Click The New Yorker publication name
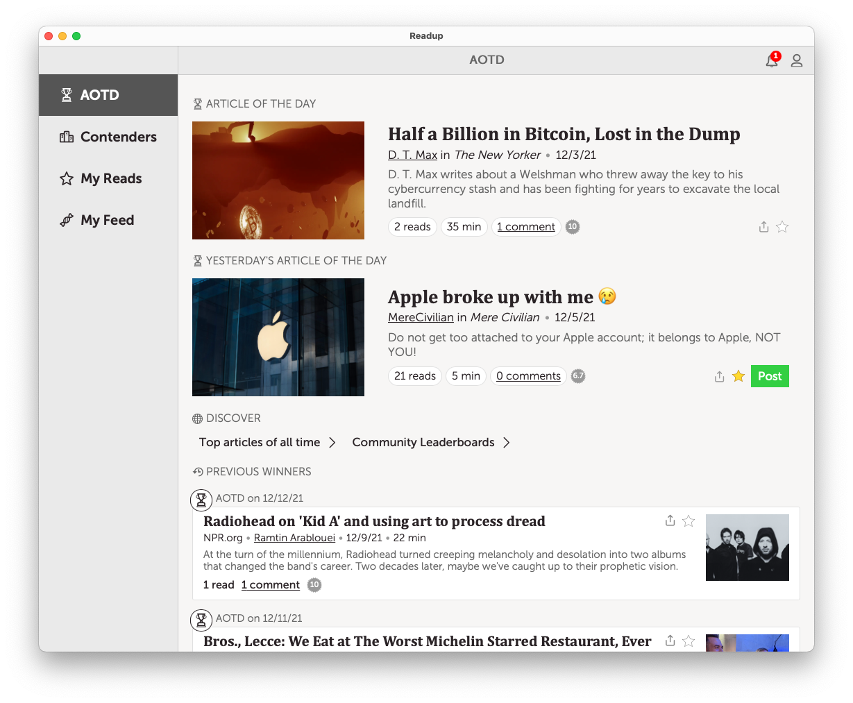The width and height of the screenshot is (853, 703). [x=498, y=155]
